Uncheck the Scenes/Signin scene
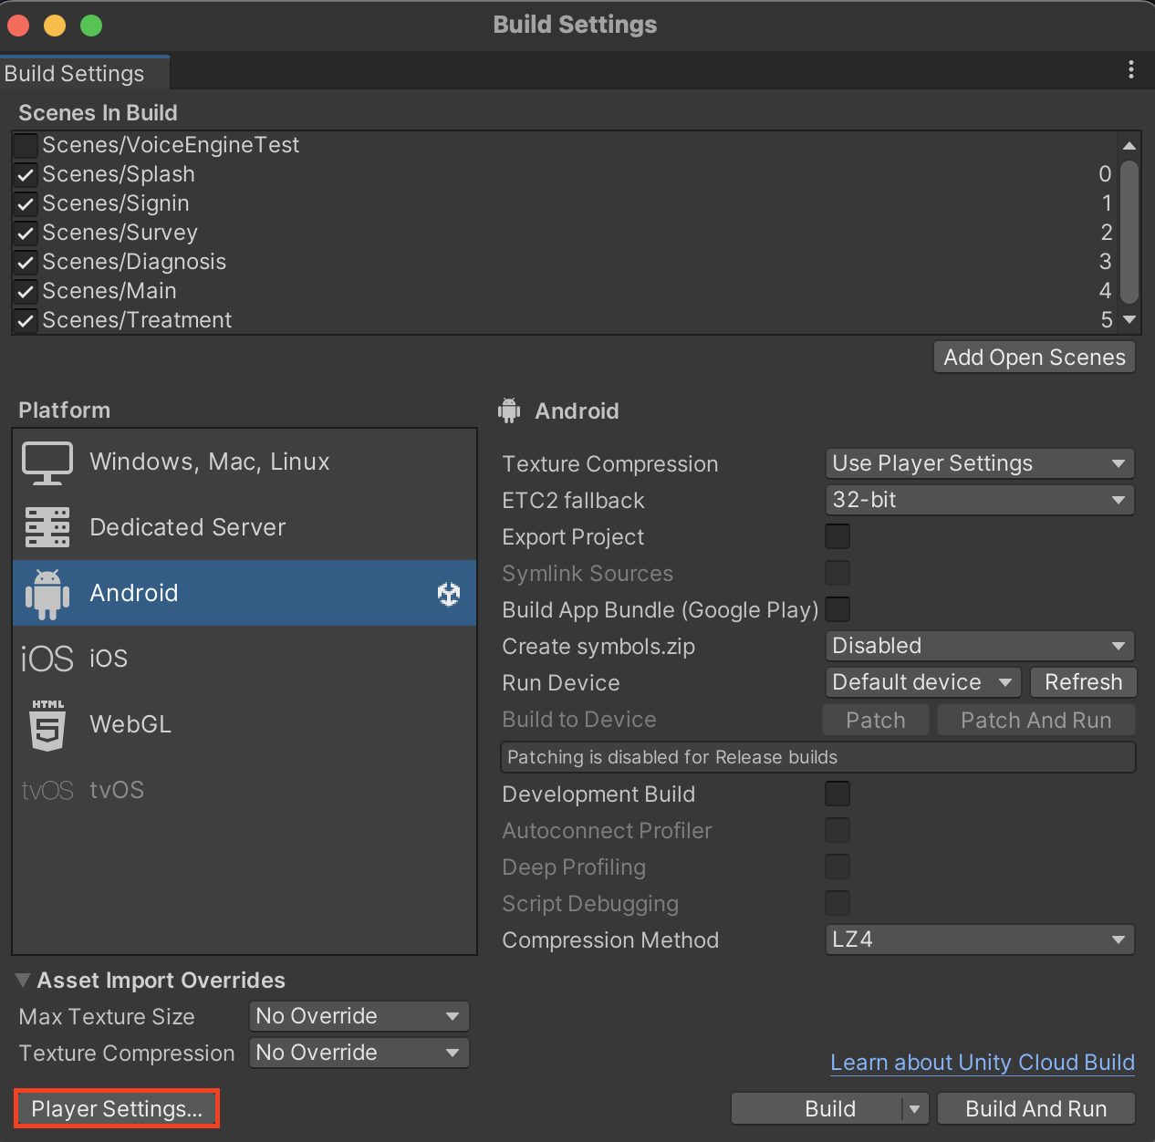 tap(26, 203)
